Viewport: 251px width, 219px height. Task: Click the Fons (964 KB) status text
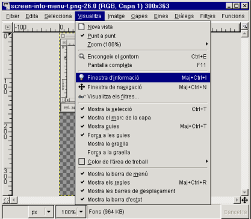tap(107, 212)
